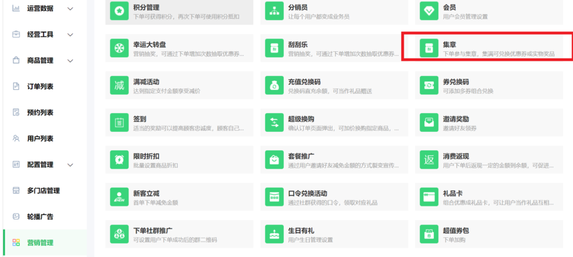Expand the 运营数据 chevron
This screenshot has height=257, width=573.
tap(71, 9)
